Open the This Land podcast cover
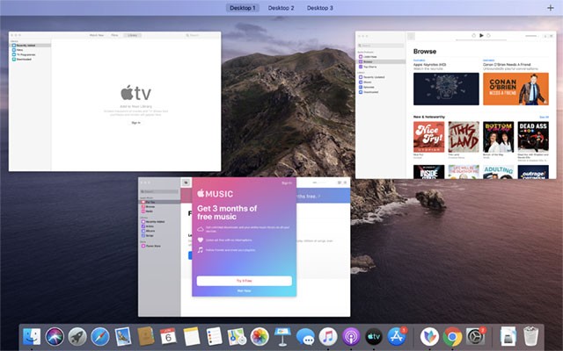The height and width of the screenshot is (351, 563). 464,137
